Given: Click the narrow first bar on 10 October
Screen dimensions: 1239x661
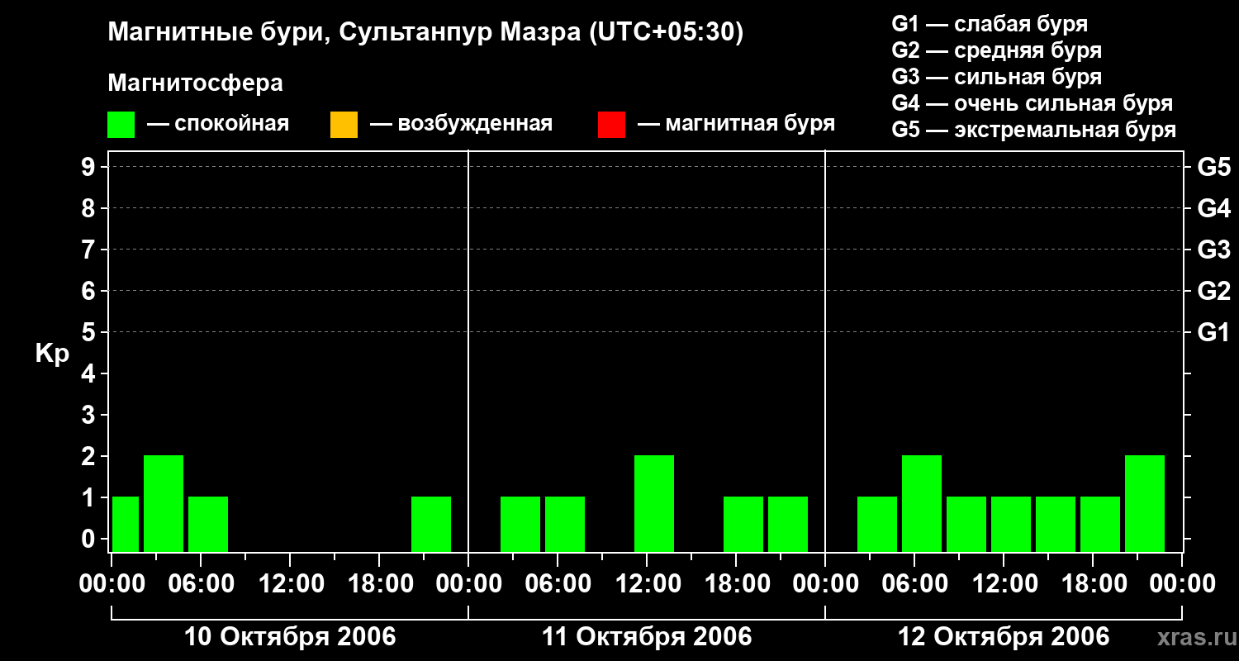Looking at the screenshot, I should pyautogui.click(x=126, y=524).
